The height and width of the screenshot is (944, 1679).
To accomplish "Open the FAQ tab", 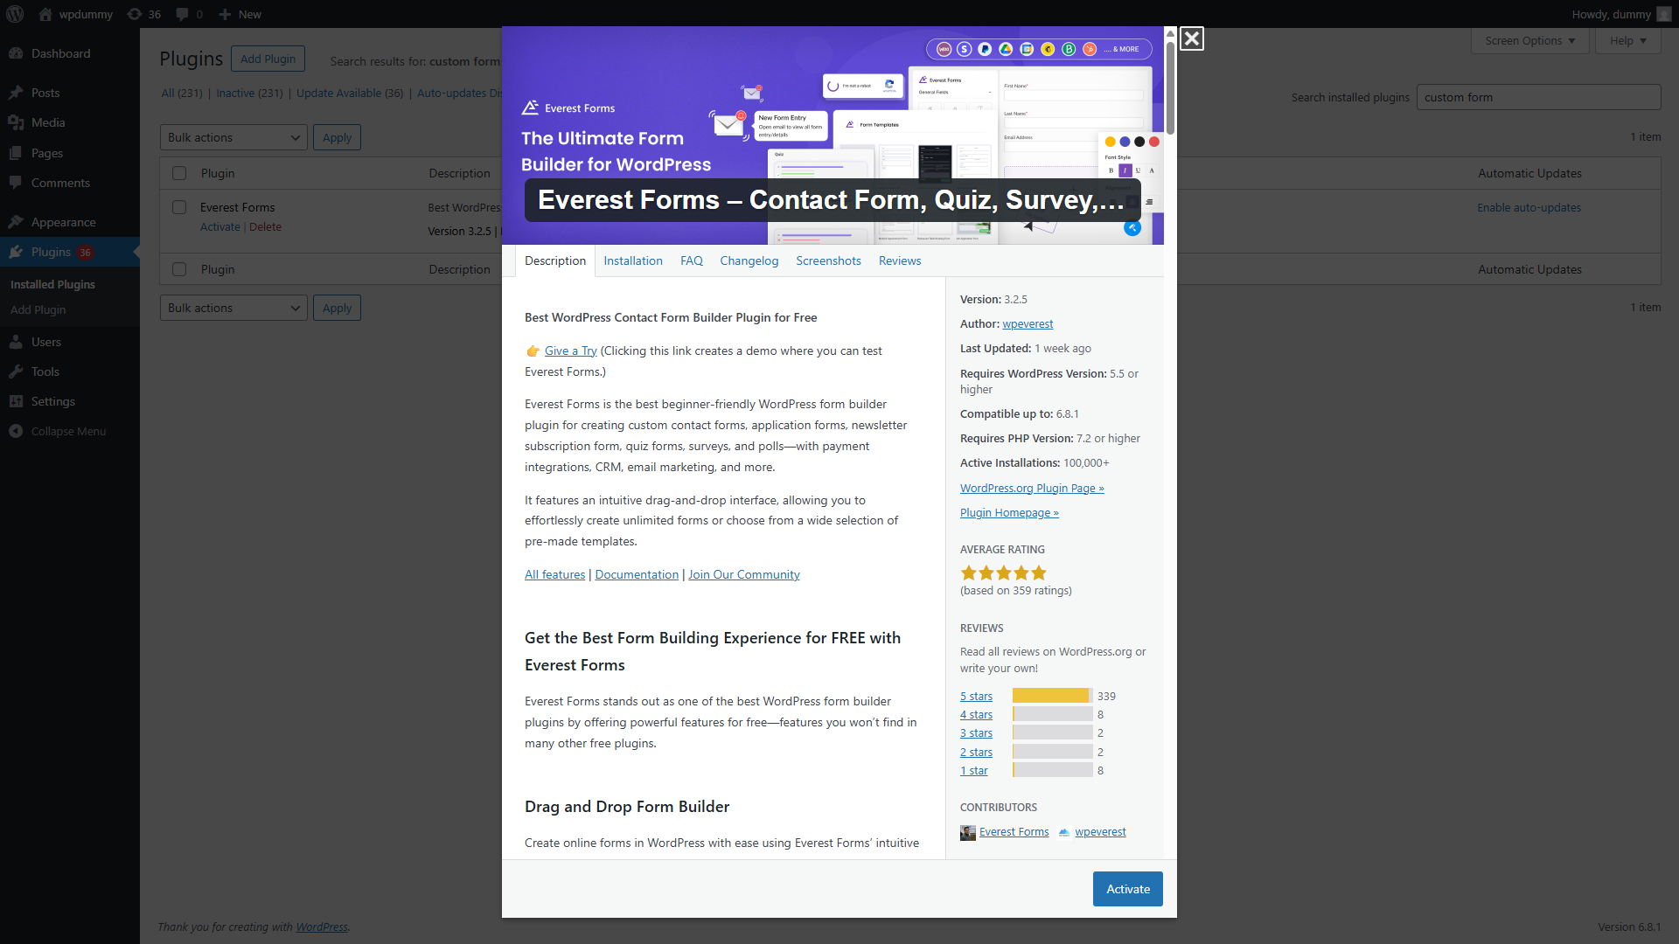I will click(x=692, y=260).
